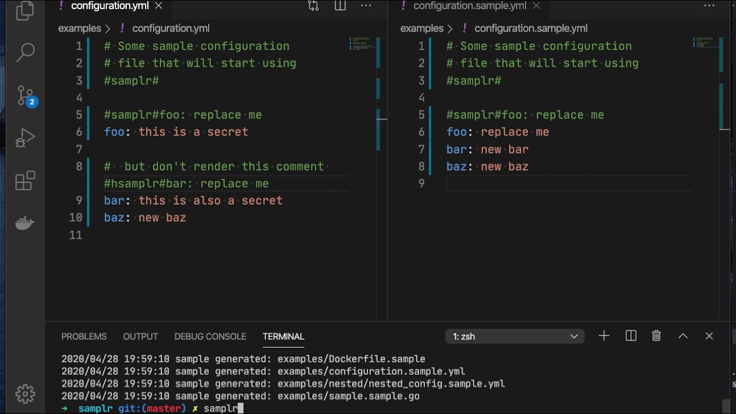Click 'foo: this is a secret' line
The image size is (736, 414).
pyautogui.click(x=176, y=132)
